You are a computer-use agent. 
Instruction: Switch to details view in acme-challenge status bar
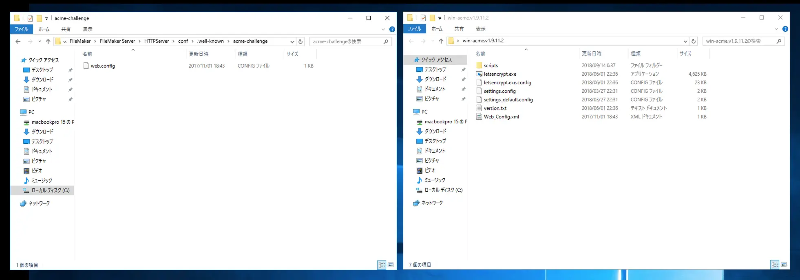tap(382, 265)
